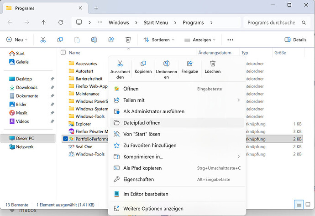Click the refresh icon next to address bar
Image resolution: width=315 pixels, height=216 pixels.
tap(61, 22)
